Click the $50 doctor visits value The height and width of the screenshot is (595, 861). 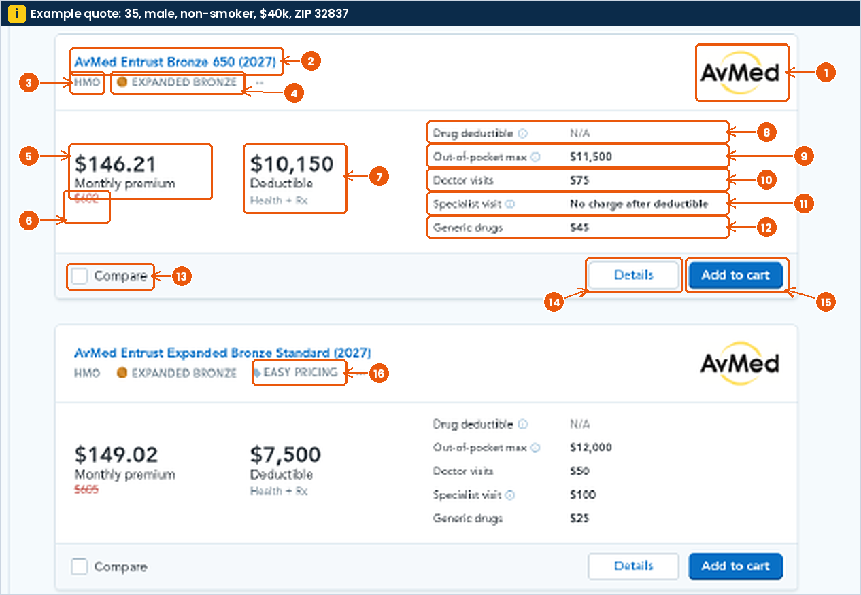click(579, 471)
